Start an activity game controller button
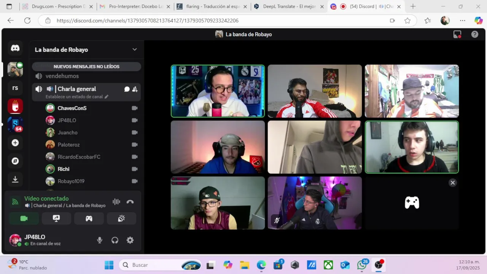The width and height of the screenshot is (487, 274). [x=89, y=218]
